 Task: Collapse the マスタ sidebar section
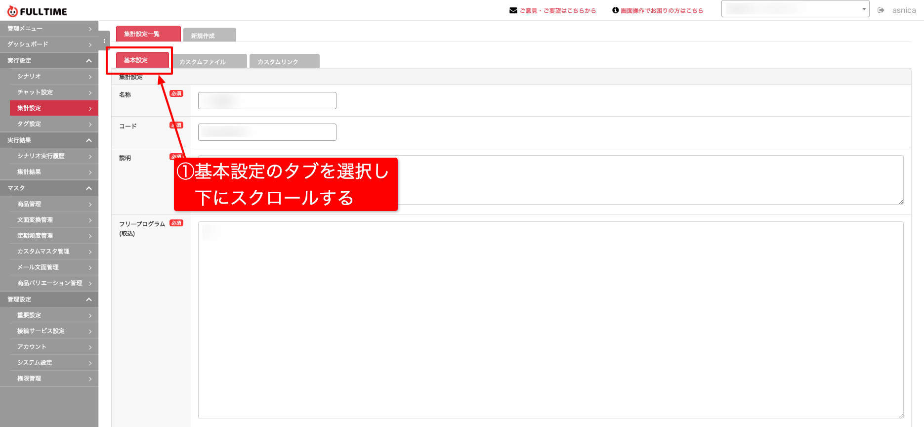click(49, 188)
